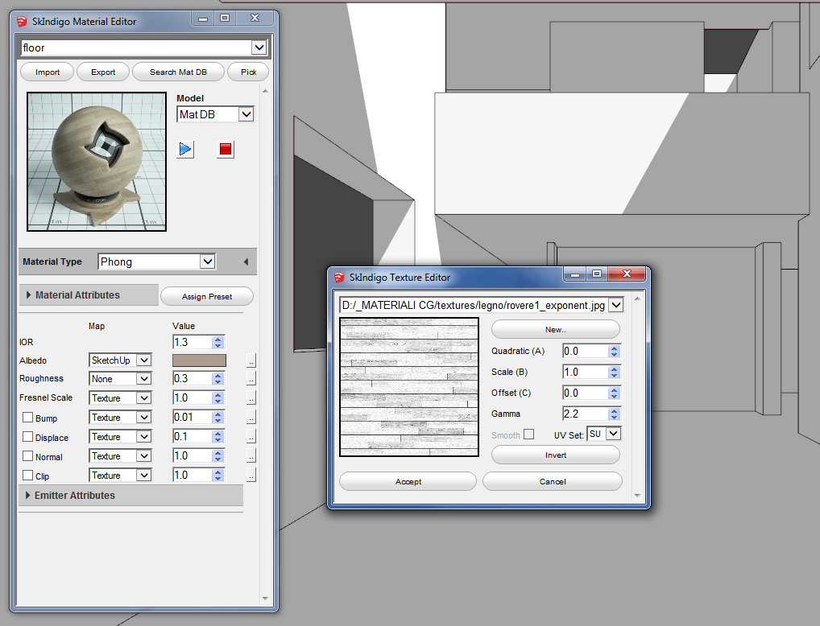Click the collapse arrow beside Material Type
Viewport: 820px width, 626px height.
click(246, 262)
